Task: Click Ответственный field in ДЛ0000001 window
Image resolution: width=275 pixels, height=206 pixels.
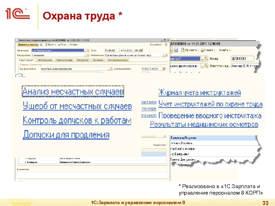Action: [x=244, y=66]
